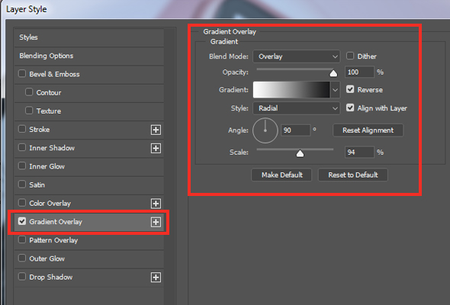
Task: Toggle Align with Layer checkbox
Action: [x=350, y=108]
